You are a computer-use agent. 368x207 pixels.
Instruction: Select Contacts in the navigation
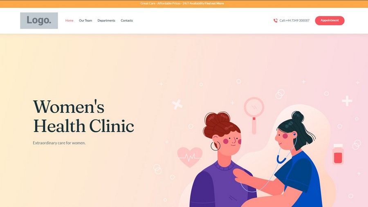(127, 20)
